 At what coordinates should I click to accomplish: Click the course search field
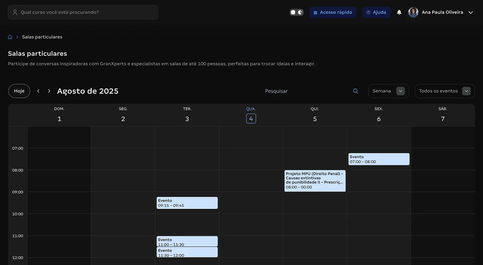[83, 12]
